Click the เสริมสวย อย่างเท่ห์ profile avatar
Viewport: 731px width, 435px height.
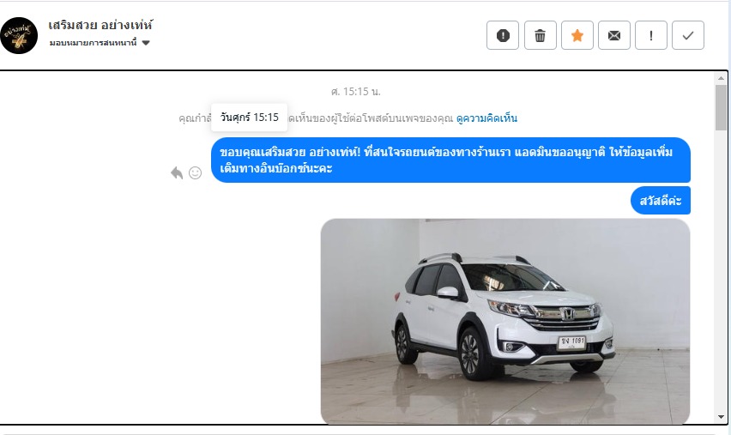coord(19,35)
